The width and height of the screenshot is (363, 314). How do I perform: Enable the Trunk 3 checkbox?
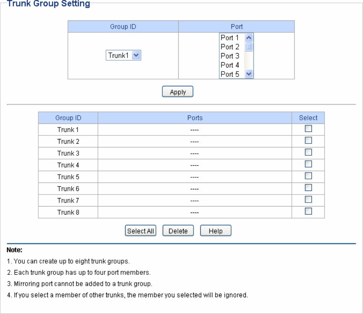[308, 152]
